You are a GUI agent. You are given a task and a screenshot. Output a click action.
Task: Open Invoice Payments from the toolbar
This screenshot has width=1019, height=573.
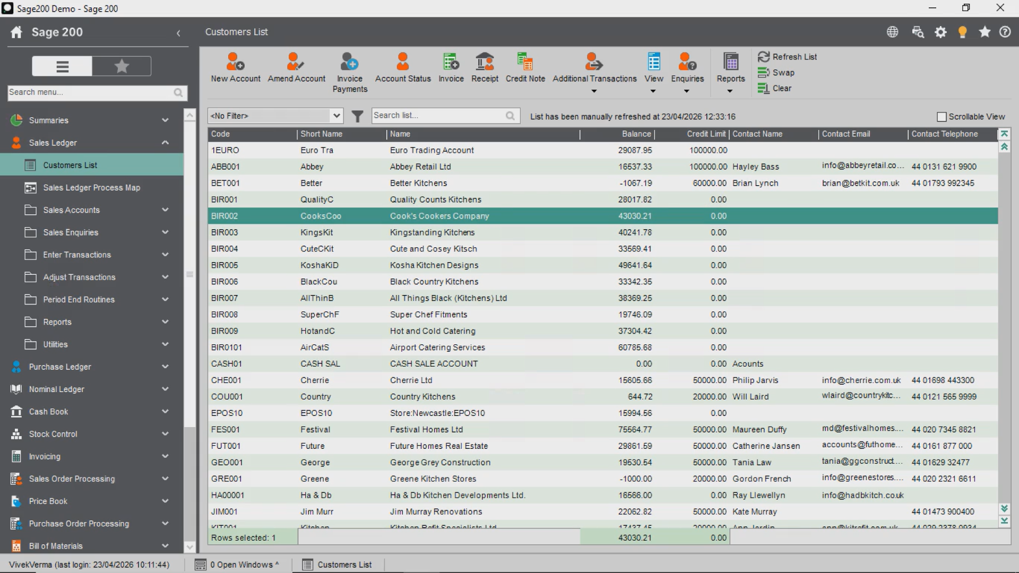(x=350, y=73)
